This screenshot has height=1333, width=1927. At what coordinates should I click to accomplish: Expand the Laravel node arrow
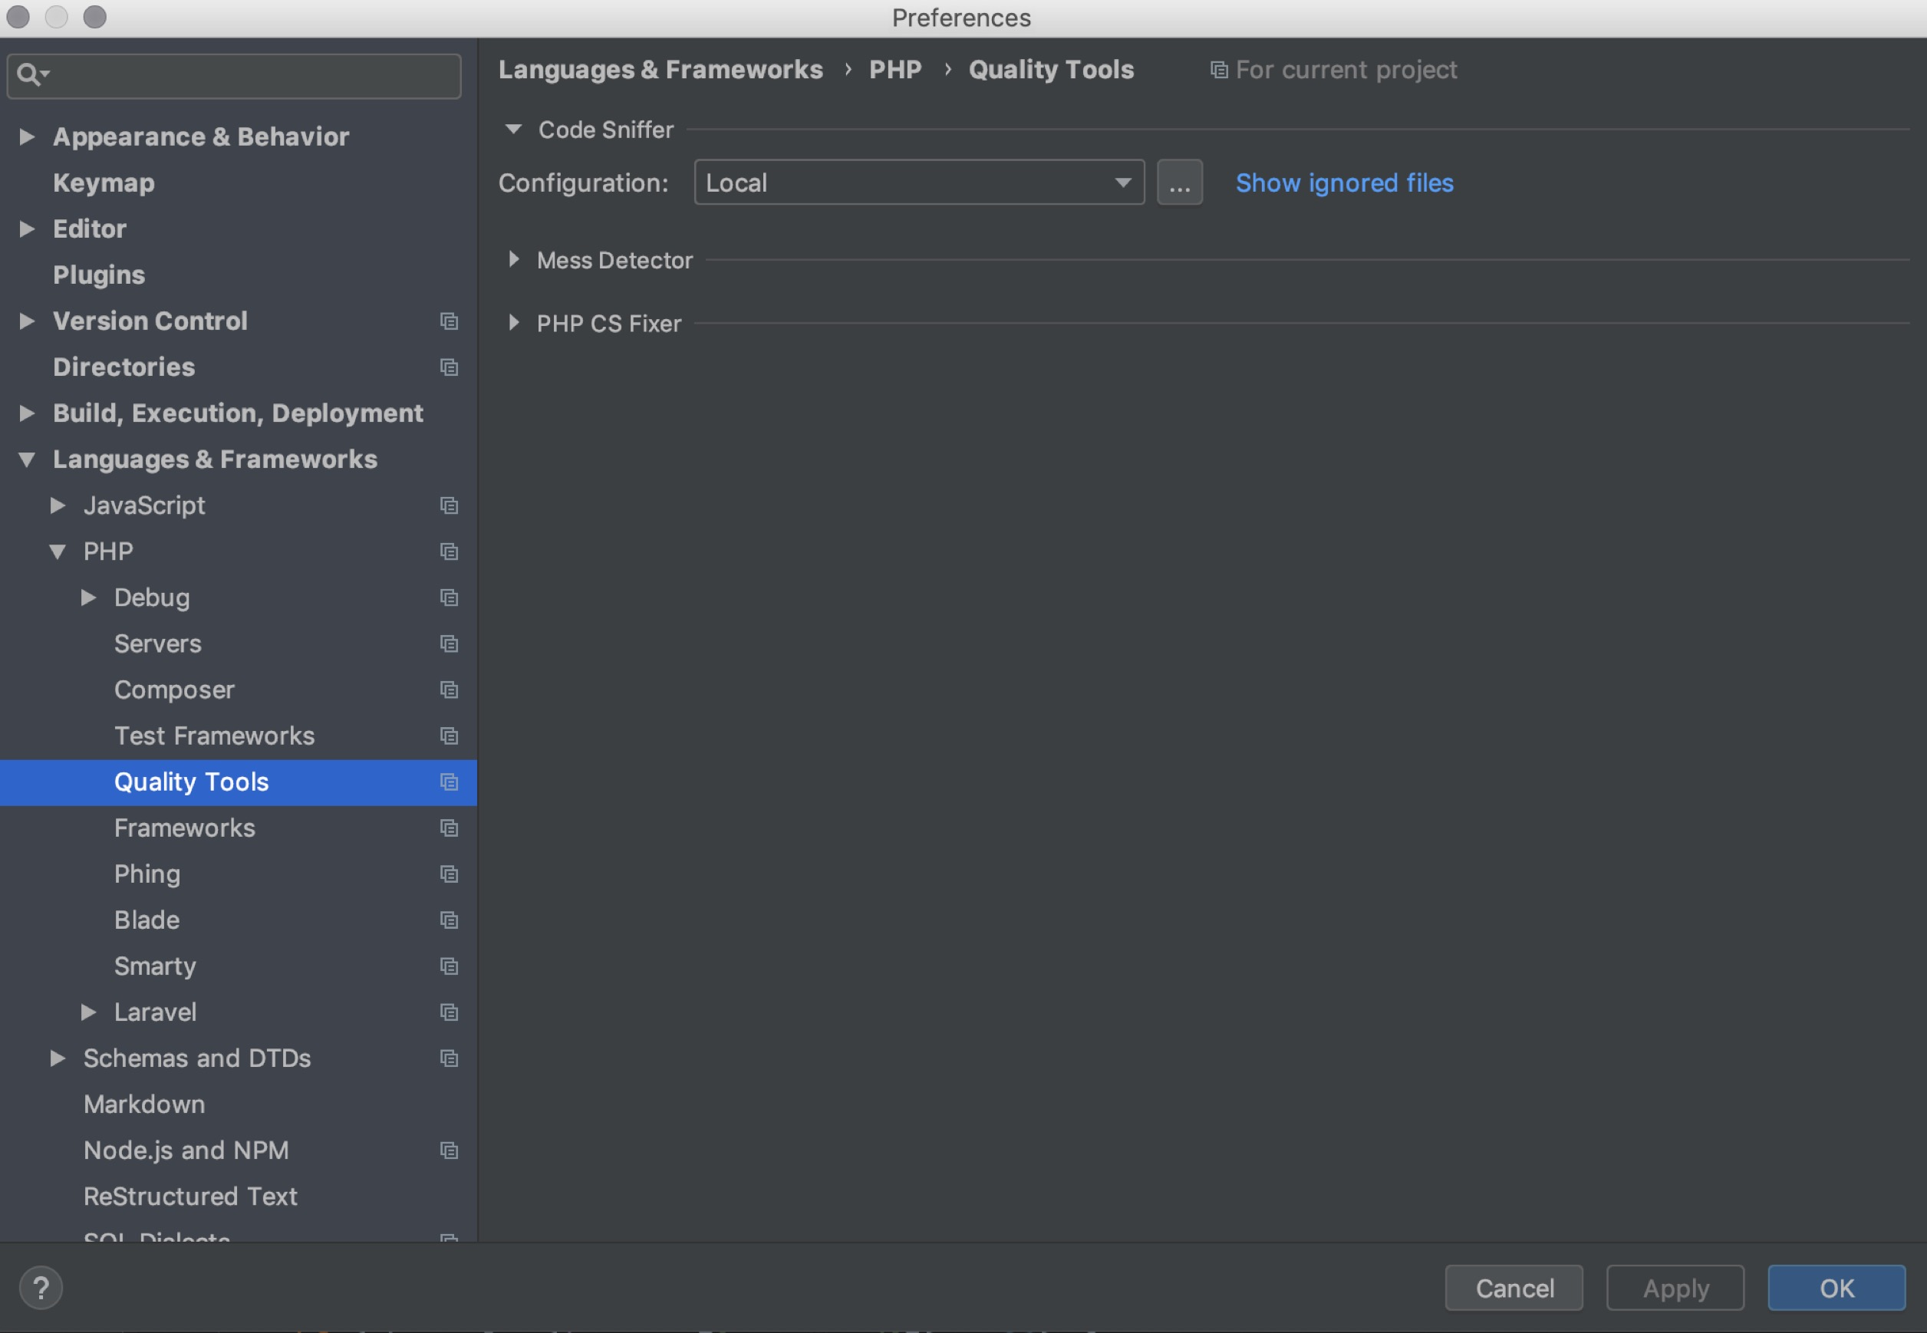[88, 1012]
